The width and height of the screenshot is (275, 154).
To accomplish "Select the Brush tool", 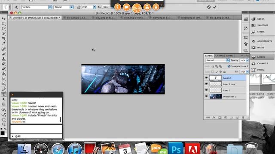I will tap(4, 54).
